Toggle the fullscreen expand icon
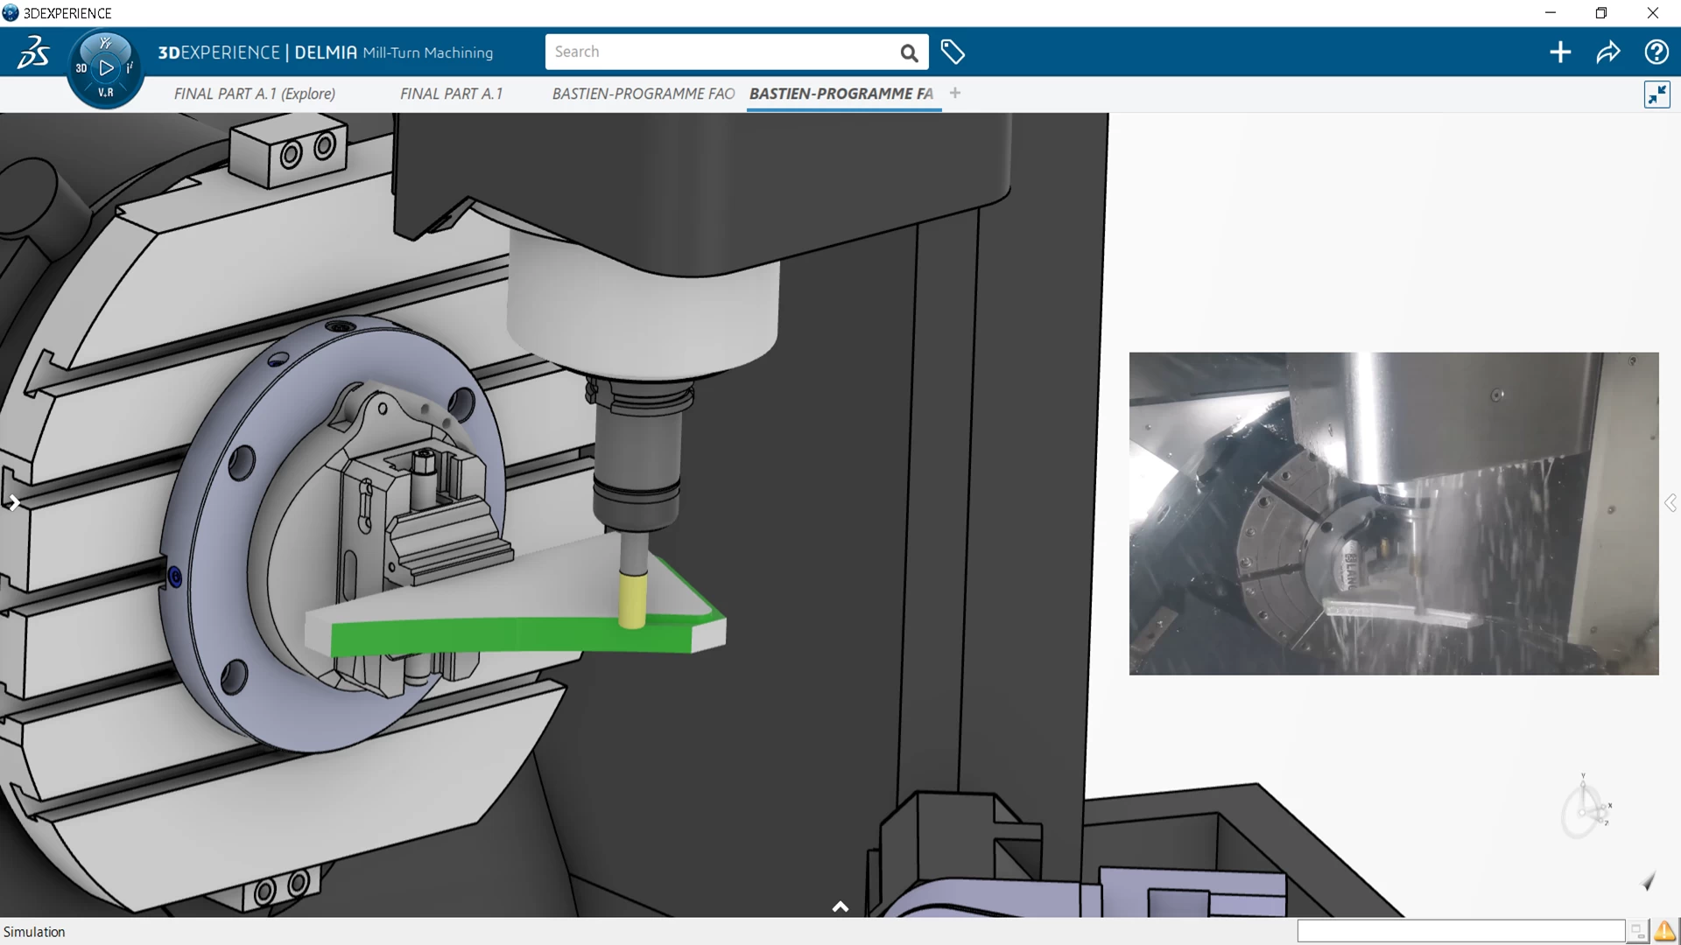This screenshot has height=945, width=1681. pyautogui.click(x=1658, y=94)
